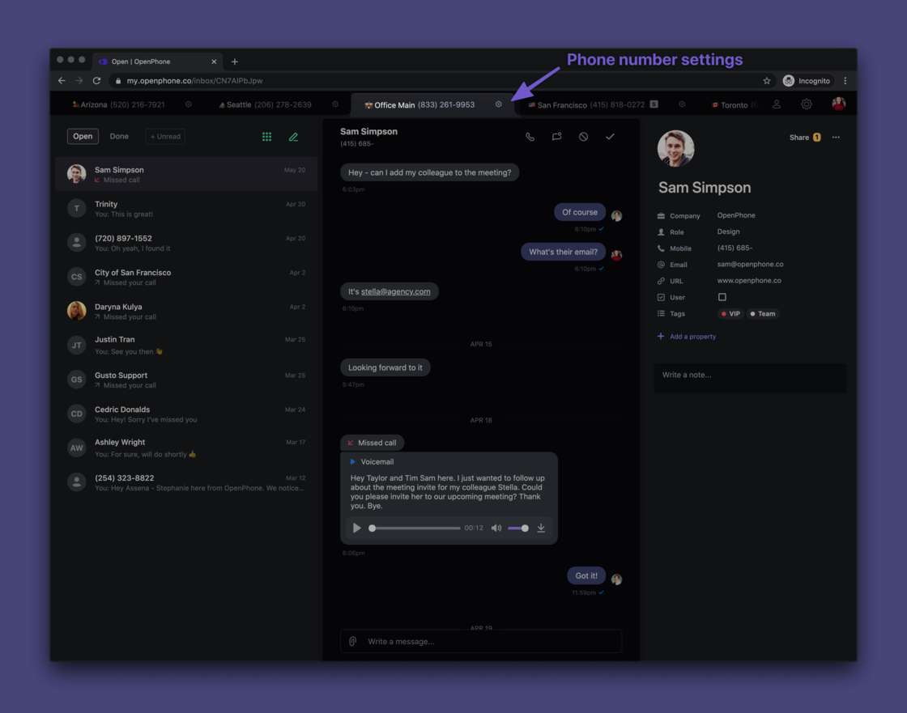Viewport: 907px width, 713px height.
Task: Bookmark page with star icon
Action: pos(766,81)
